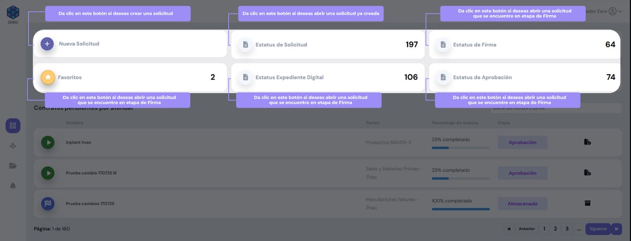Click the progress bar for Prueba cambio 170725 III
Viewport: 631px width, 241px height.
coord(461,178)
